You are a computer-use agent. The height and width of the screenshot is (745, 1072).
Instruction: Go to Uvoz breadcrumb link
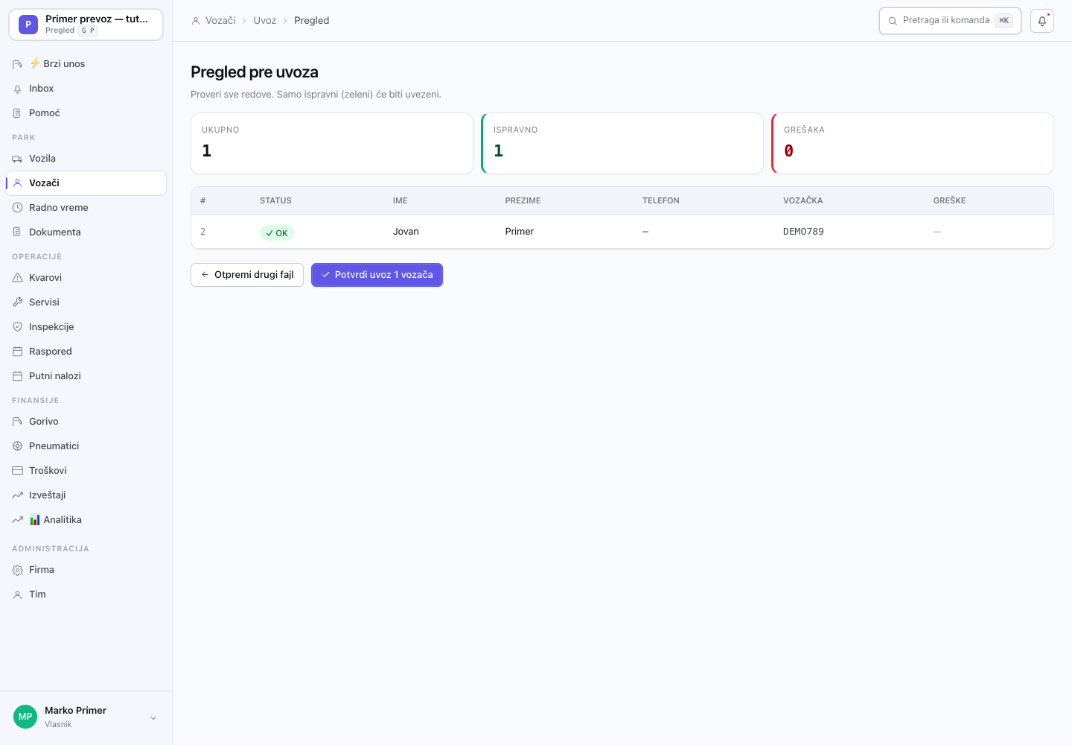click(x=264, y=21)
